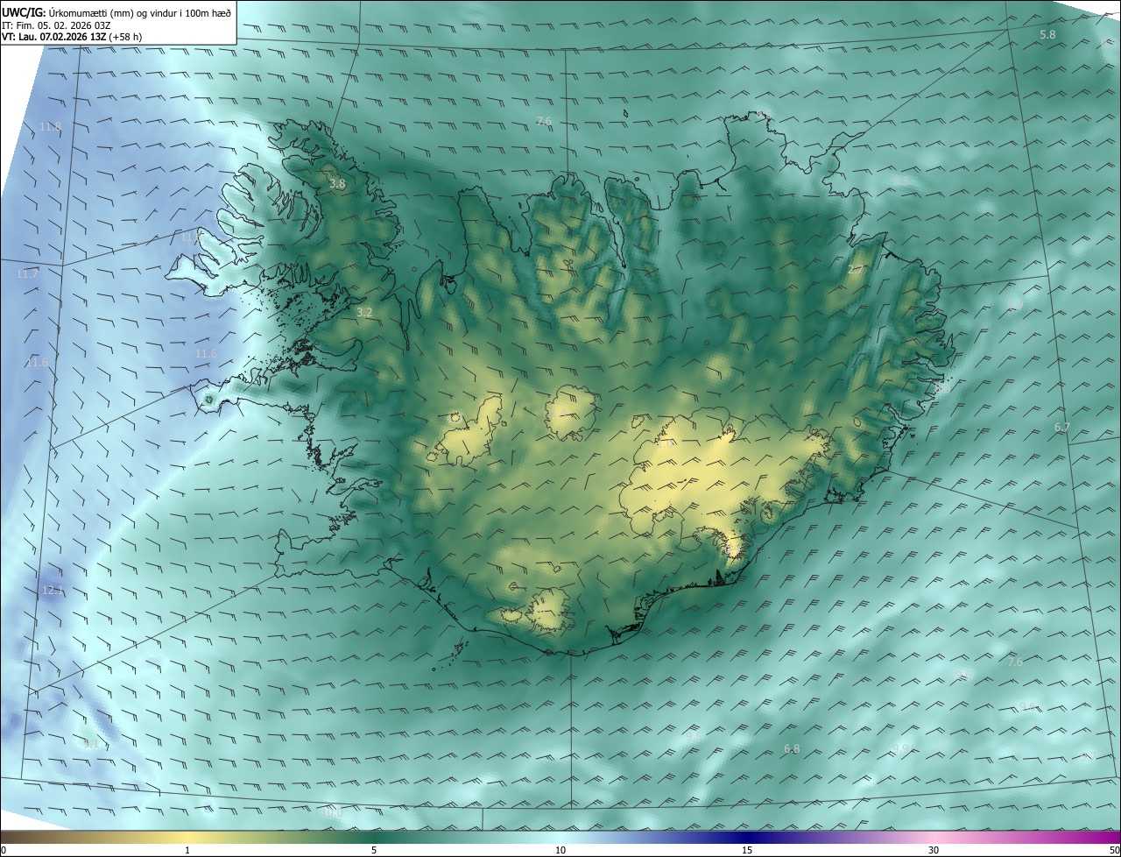The width and height of the screenshot is (1121, 857).
Task: Click the colorbar tick label 1
Action: (187, 850)
